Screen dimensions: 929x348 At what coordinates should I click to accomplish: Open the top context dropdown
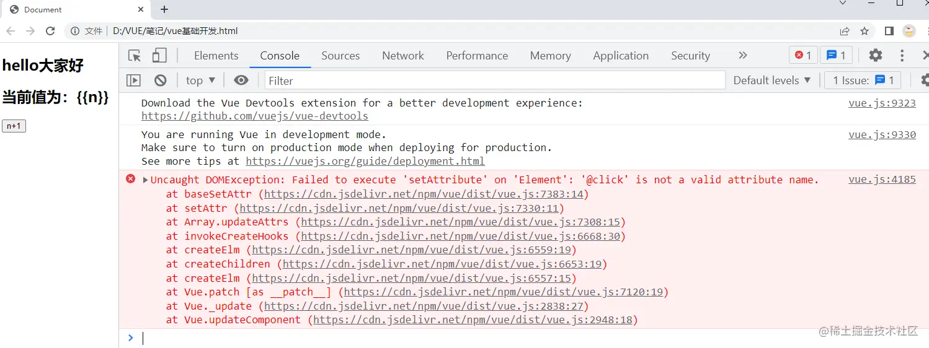(200, 80)
